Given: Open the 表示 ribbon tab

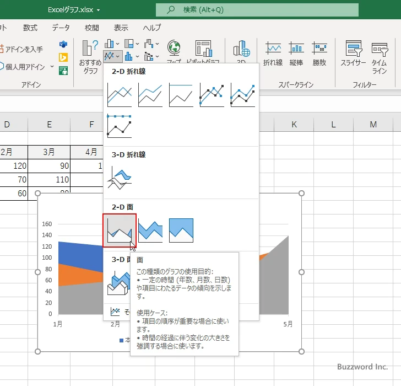Looking at the screenshot, I should point(121,28).
